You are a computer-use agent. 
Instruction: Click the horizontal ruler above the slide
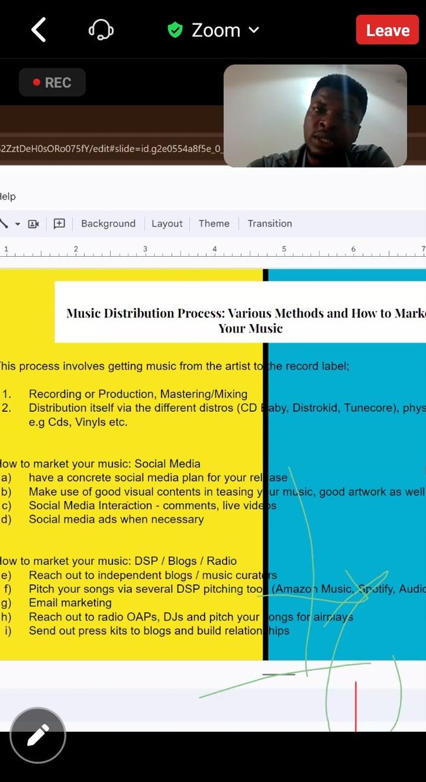pos(213,250)
